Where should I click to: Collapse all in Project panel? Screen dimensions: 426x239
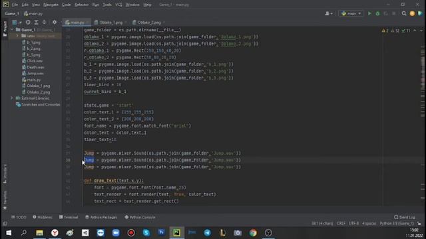click(45, 22)
